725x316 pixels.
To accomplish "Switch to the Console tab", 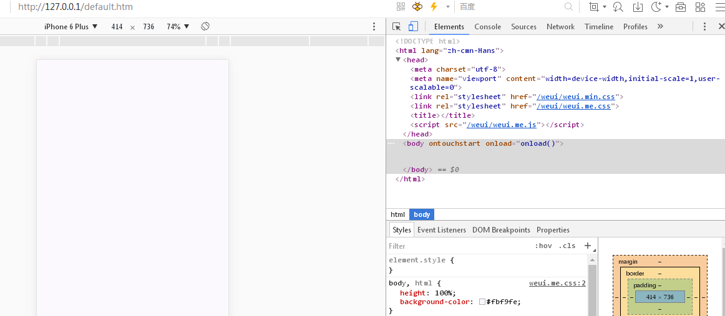I will coord(487,27).
